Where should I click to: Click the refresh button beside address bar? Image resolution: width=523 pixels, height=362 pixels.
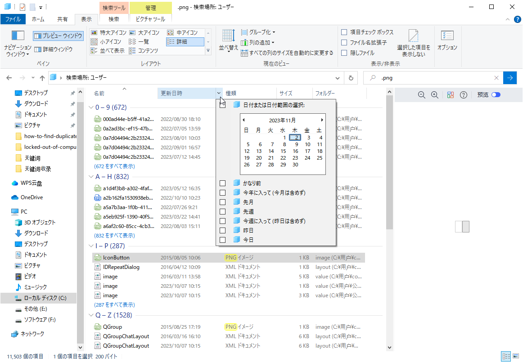click(x=351, y=78)
